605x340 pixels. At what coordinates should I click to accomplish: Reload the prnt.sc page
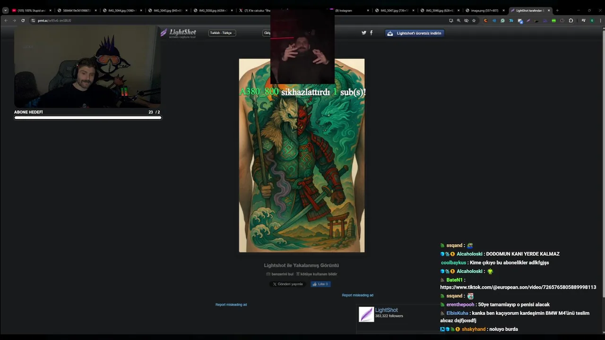23,20
